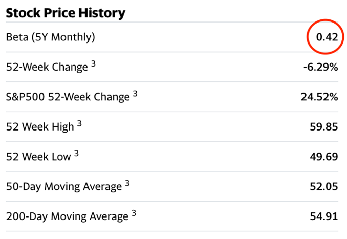The image size is (347, 239).
Task: Open footnote 3 beside S&P500 52-Week Change
Action: (135, 94)
